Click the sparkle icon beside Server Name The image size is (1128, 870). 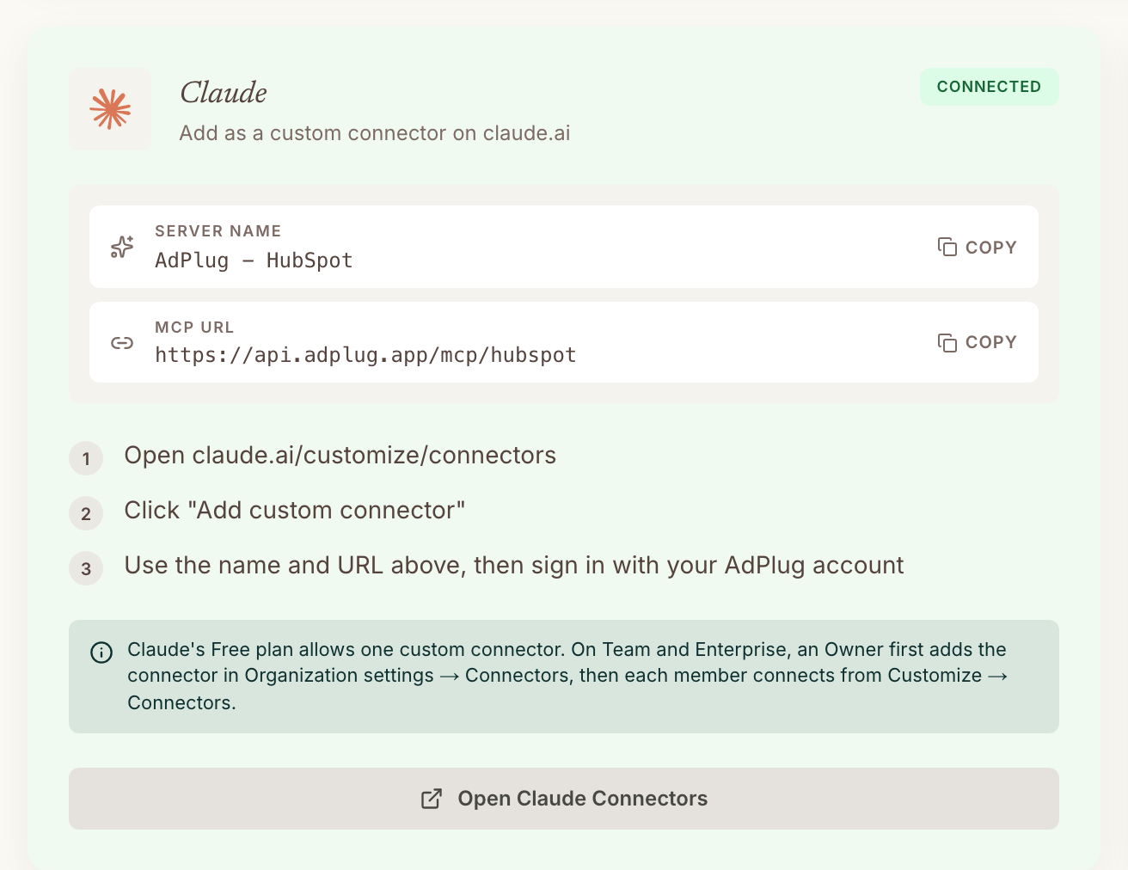coord(122,247)
